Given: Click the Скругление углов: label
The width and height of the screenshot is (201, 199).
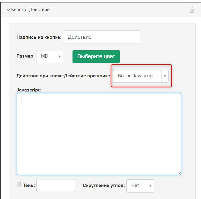Looking at the screenshot, I should click(104, 185).
